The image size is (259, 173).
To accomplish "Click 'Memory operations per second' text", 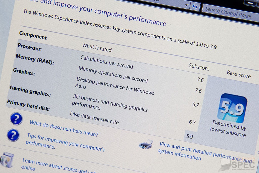I will pos(113,74).
